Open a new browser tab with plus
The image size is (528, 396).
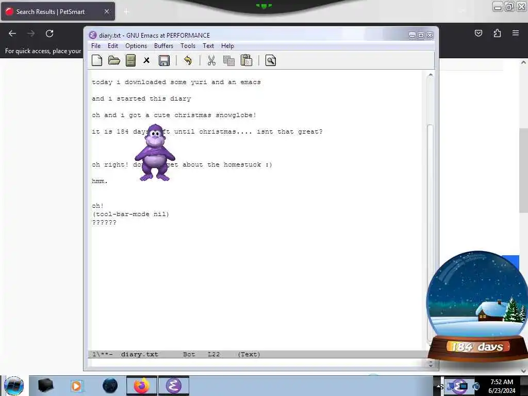pos(126,12)
